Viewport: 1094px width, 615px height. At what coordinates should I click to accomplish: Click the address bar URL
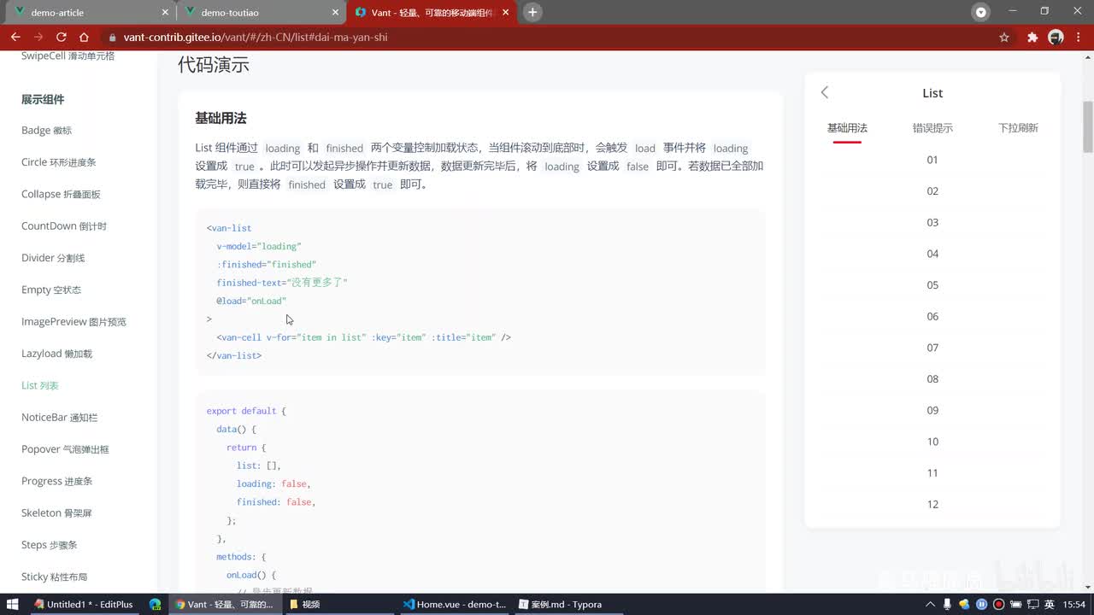click(256, 37)
